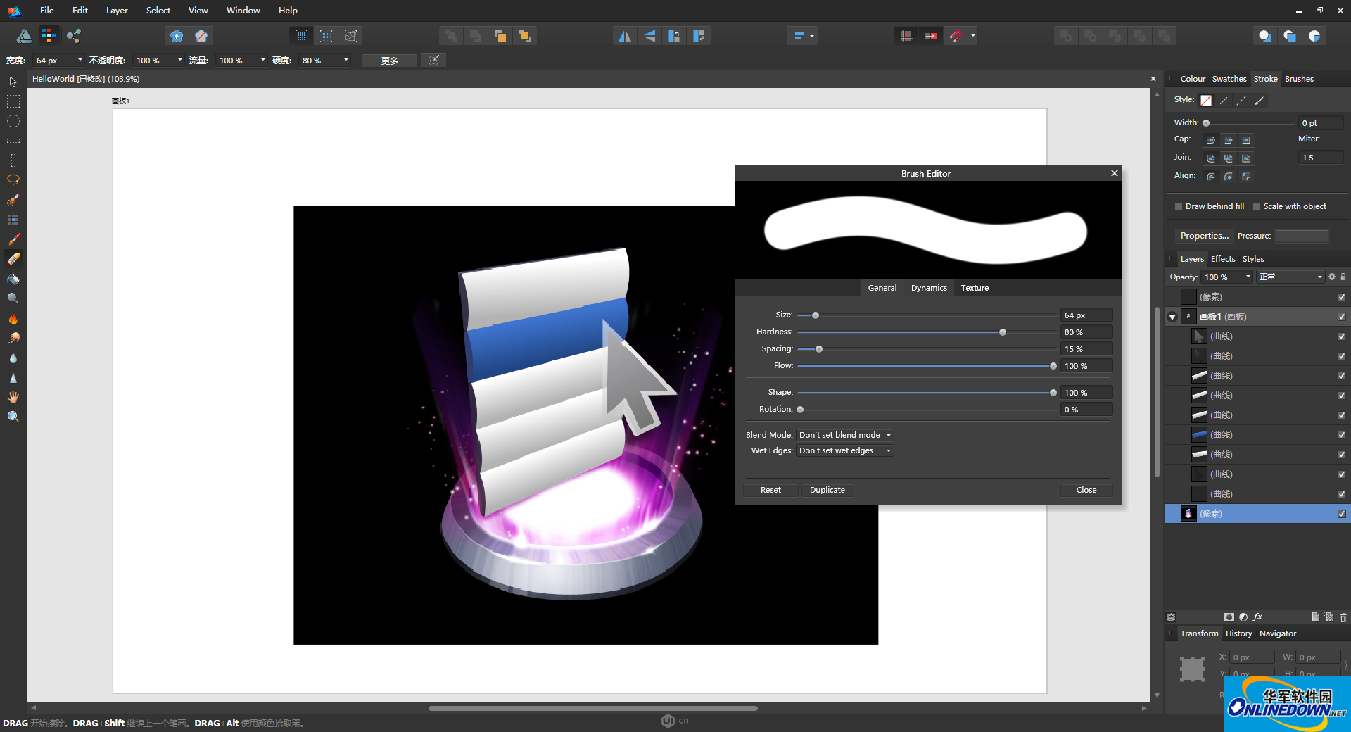This screenshot has height=732, width=1351.
Task: Toggle visibility of 画板1 artboard layer
Action: [1342, 317]
